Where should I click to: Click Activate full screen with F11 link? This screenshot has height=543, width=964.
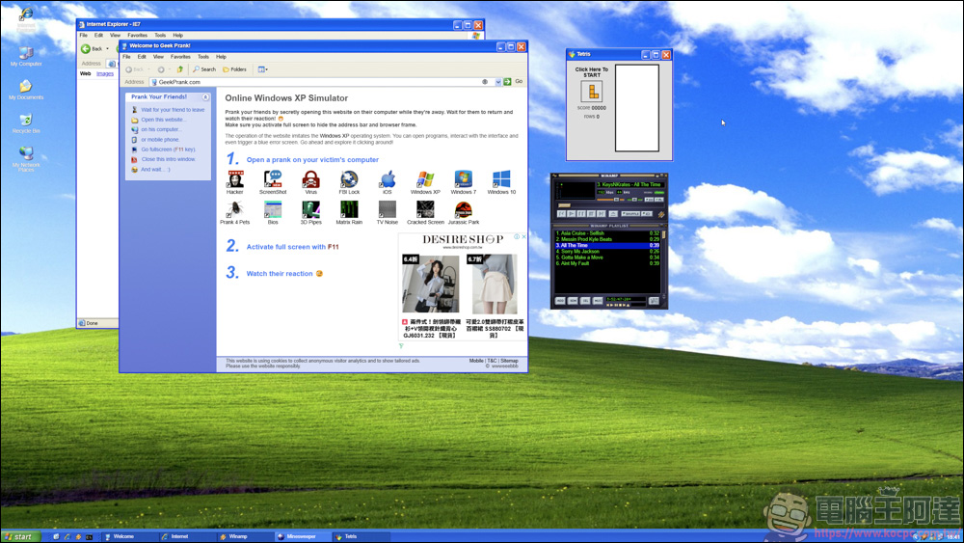293,247
